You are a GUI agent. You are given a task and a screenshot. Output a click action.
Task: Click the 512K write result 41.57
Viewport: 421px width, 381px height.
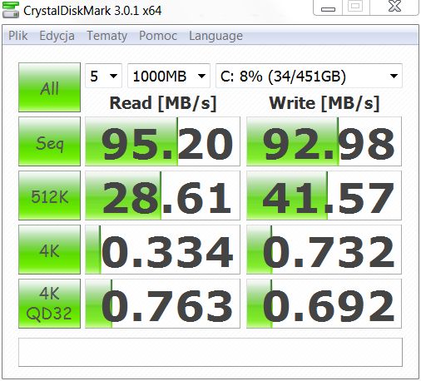(x=324, y=195)
